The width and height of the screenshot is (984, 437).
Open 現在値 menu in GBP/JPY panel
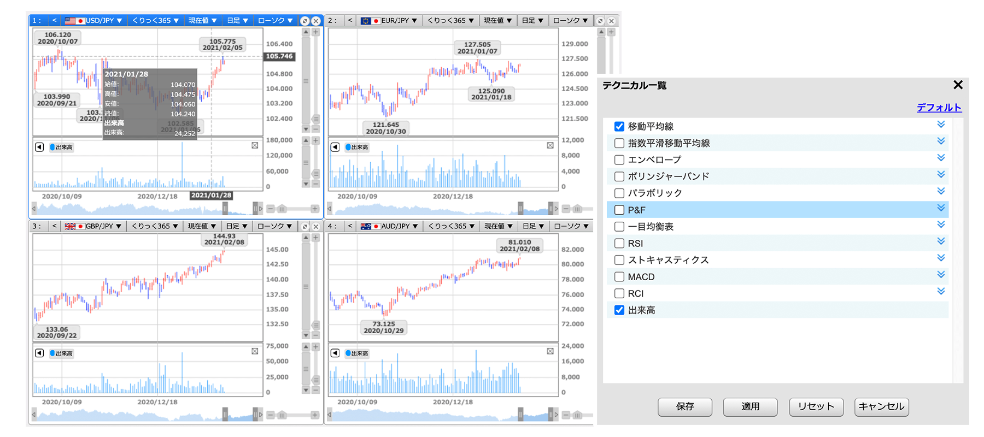(202, 226)
